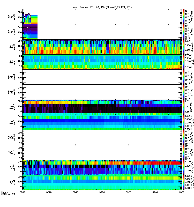The width and height of the screenshot is (194, 207).
Task: Click inside the tha fbk edc12 spectrogram
Action: [x=102, y=47]
